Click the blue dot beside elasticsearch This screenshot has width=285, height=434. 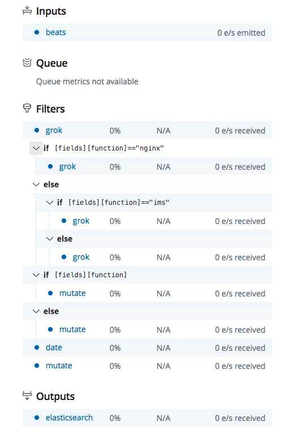coord(37,418)
